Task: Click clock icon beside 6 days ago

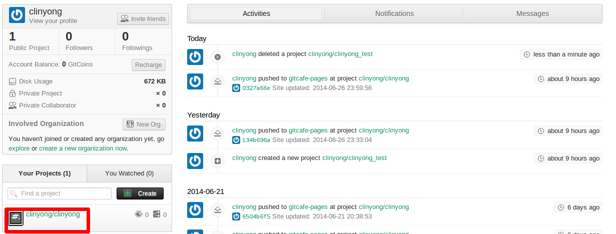Action: (x=561, y=207)
